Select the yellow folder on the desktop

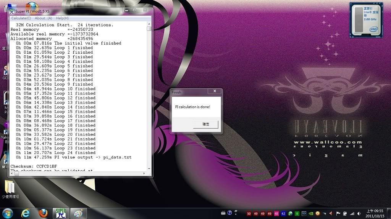point(10,187)
